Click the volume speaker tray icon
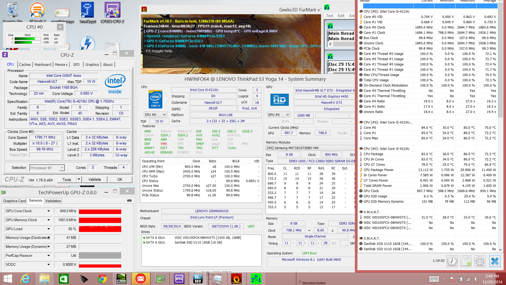This screenshot has width=506, height=285. click(x=476, y=279)
